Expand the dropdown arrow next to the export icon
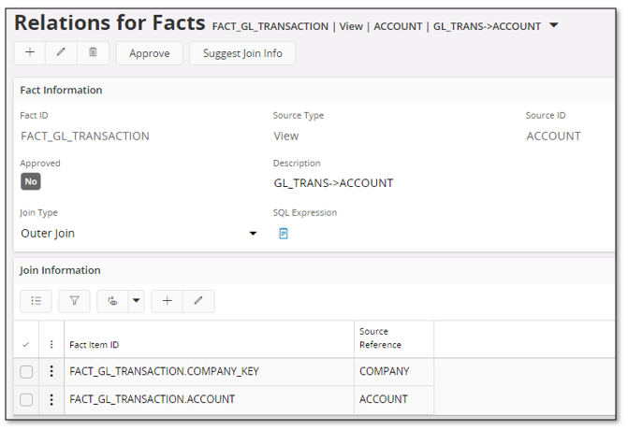 tap(136, 301)
